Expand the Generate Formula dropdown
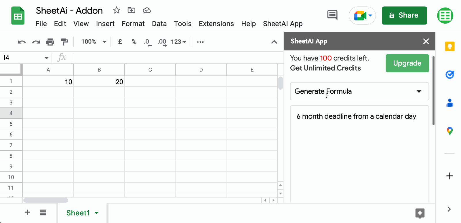461x223 pixels. pyautogui.click(x=359, y=91)
